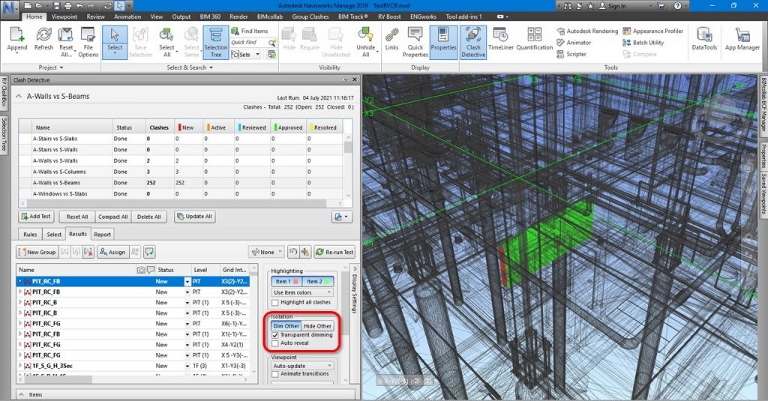This screenshot has height=401, width=768.
Task: Uncheck Transparent dimming
Action: (x=275, y=335)
